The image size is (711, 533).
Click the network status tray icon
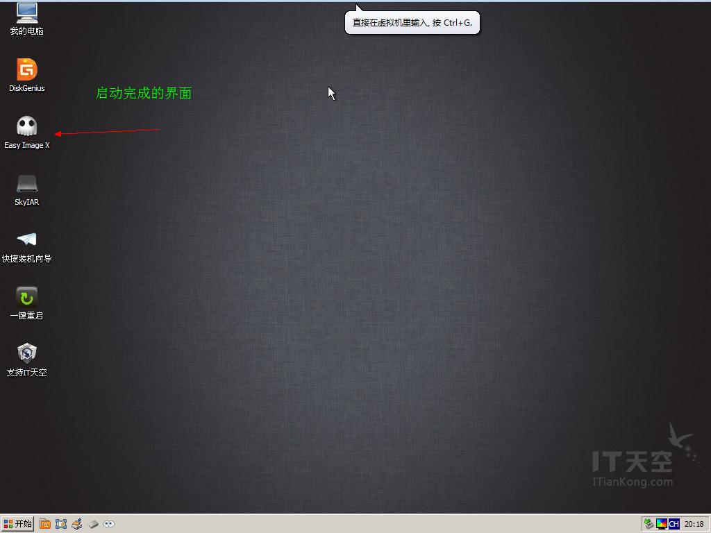click(649, 524)
